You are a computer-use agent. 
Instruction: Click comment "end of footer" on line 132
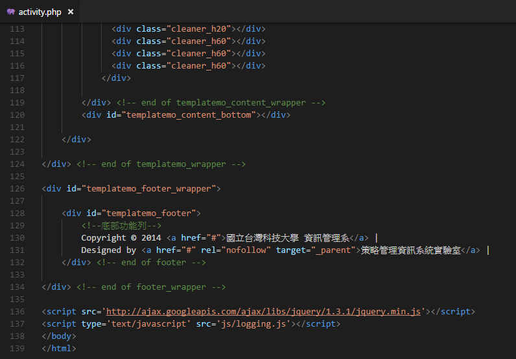(x=151, y=263)
